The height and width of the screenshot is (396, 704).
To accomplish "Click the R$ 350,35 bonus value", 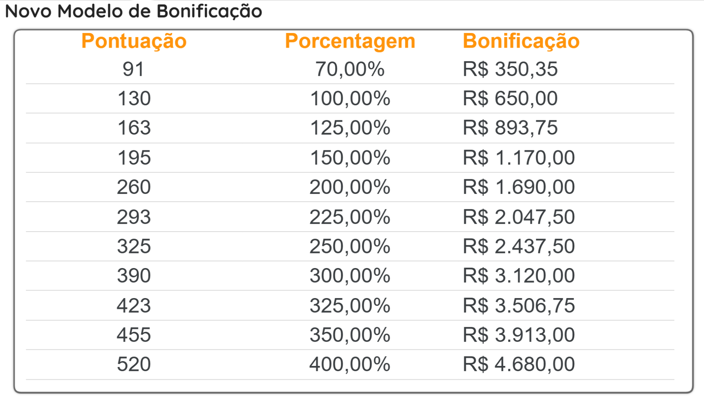I will pos(510,69).
